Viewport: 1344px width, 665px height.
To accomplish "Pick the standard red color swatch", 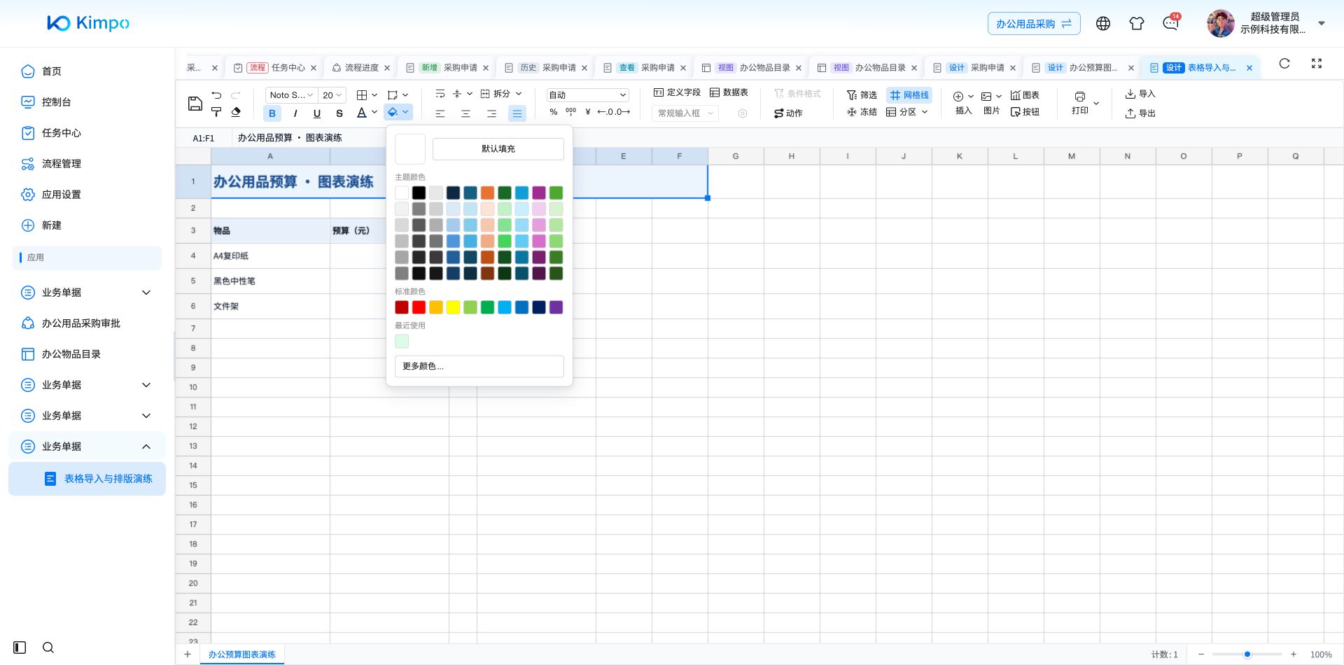I will [419, 307].
